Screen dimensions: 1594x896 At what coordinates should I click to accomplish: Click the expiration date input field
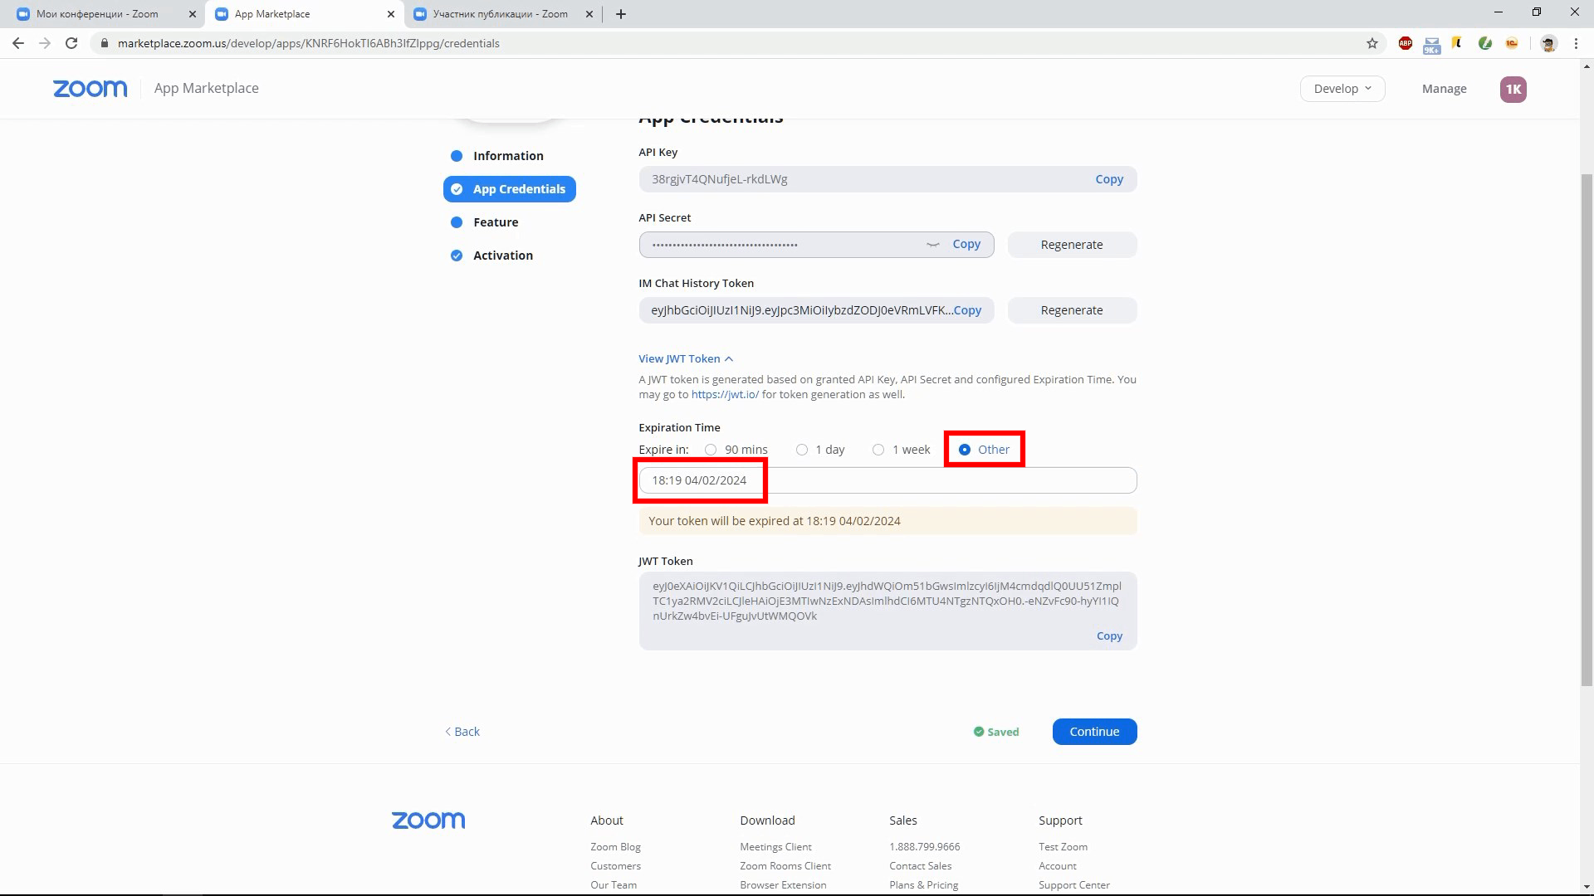click(887, 480)
